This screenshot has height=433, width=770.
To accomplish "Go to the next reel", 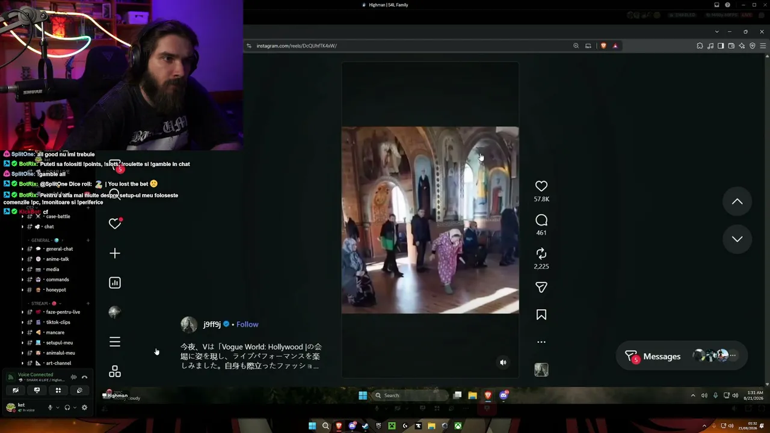I will (737, 239).
